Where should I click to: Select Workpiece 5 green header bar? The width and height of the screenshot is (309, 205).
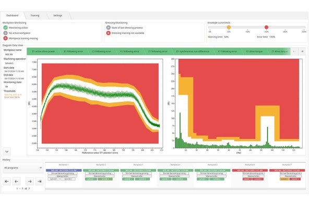pos(212,171)
